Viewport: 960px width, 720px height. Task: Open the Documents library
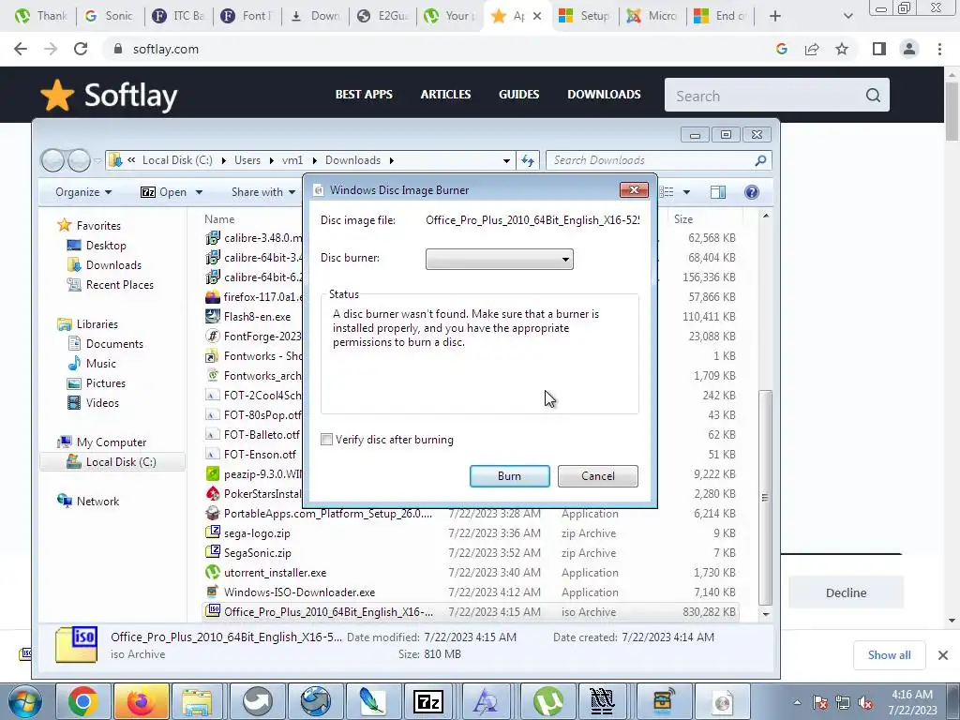[x=114, y=344]
